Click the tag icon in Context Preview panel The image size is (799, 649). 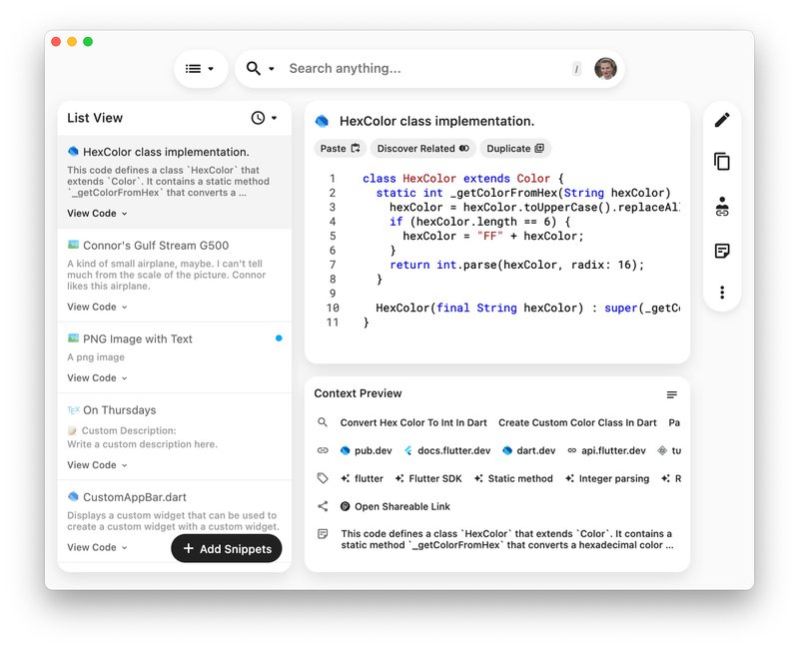322,478
